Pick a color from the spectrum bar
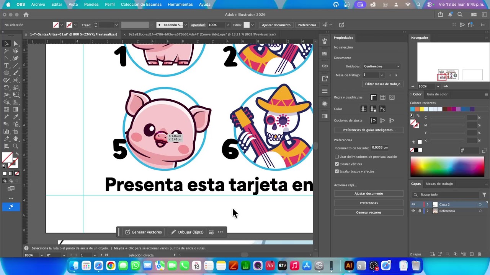The image size is (490, 275). click(x=447, y=167)
